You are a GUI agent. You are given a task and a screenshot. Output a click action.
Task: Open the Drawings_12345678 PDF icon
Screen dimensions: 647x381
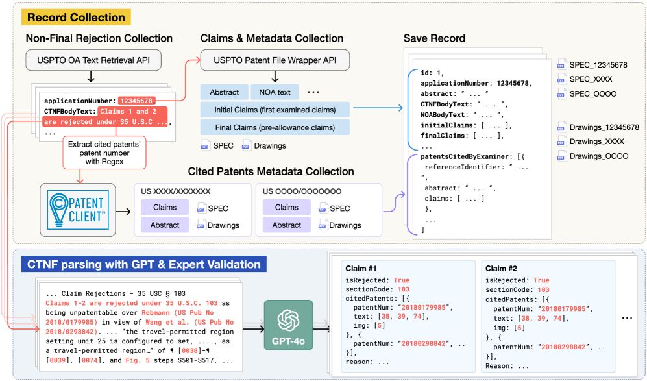click(561, 127)
